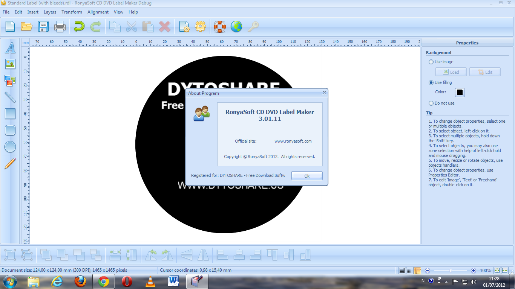Select the Text tool in left toolbar
This screenshot has height=289, width=515.
click(x=10, y=47)
